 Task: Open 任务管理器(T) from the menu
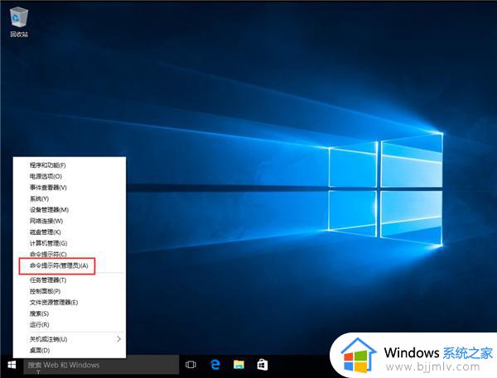(x=69, y=280)
